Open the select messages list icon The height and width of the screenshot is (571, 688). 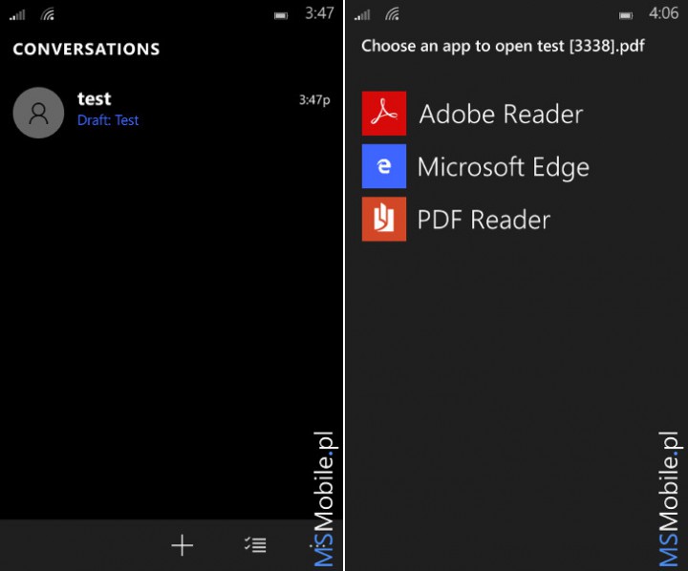tap(255, 544)
